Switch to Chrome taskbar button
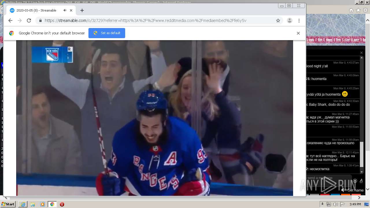This screenshot has width=370, height=208. point(52,204)
